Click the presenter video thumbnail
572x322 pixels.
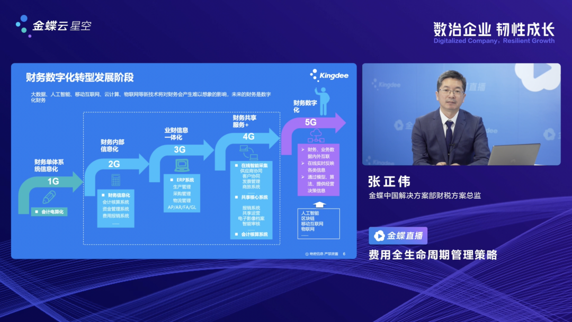(x=461, y=114)
